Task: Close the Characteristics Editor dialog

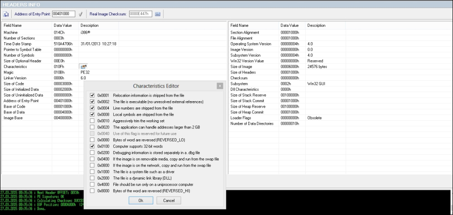Action: [x=220, y=86]
